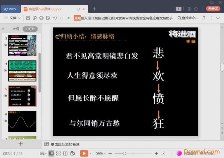Select the 切换 ribbon tab
This screenshot has width=224, height=158.
click(98, 18)
